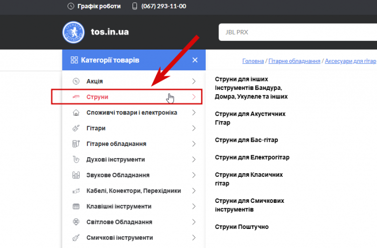Open the Світлове Обладнання category
377x248 pixels.
tap(119, 222)
